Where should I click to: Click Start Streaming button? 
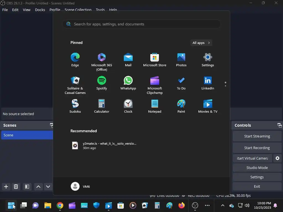pos(257,136)
